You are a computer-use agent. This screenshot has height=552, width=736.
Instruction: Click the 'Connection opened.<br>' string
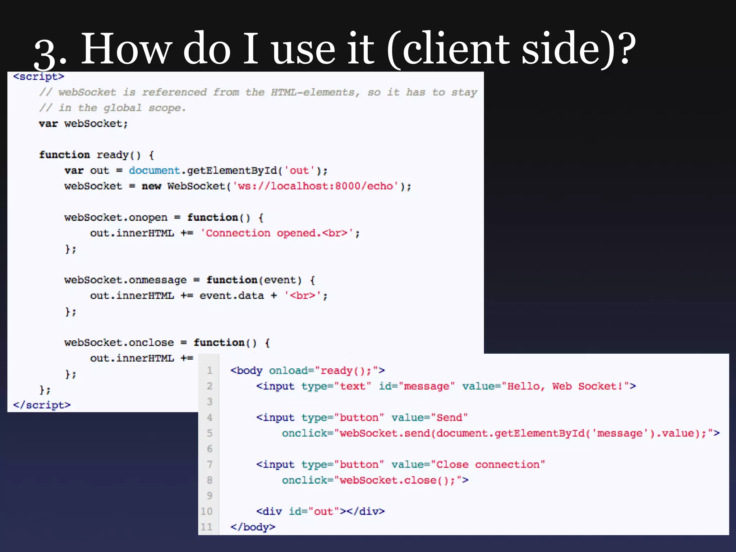[x=277, y=233]
